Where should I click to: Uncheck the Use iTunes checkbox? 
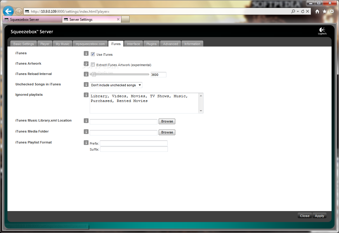93,54
